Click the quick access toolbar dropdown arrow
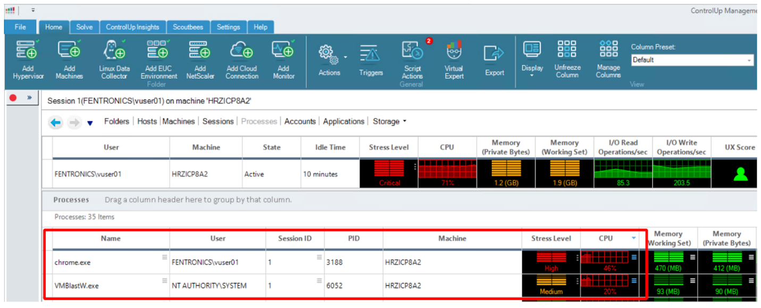761x308 pixels. pos(33,10)
